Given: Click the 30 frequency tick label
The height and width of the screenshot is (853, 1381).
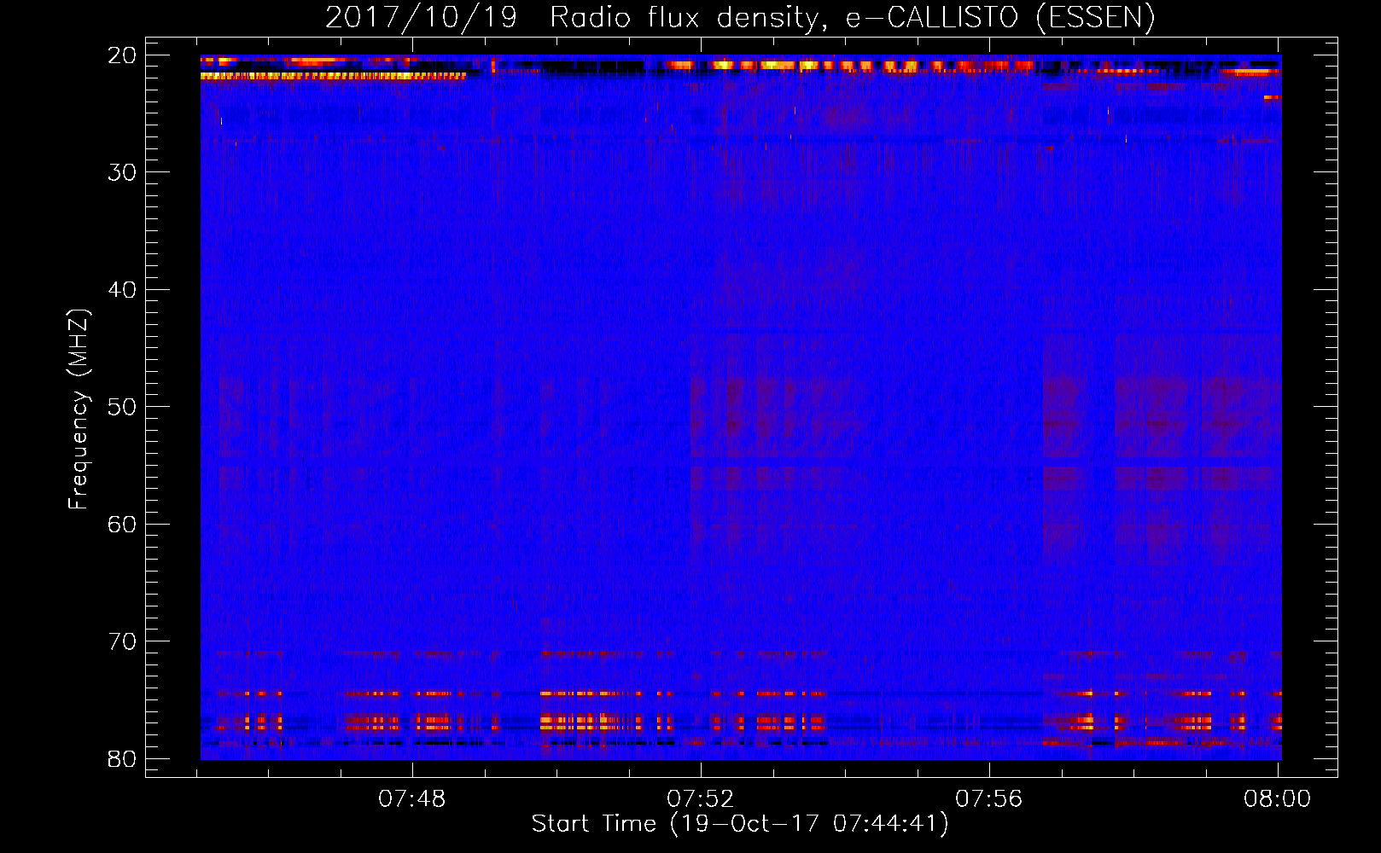Looking at the screenshot, I should coord(123,172).
